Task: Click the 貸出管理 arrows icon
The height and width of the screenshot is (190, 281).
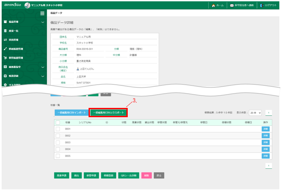Action: [x=5, y=40]
